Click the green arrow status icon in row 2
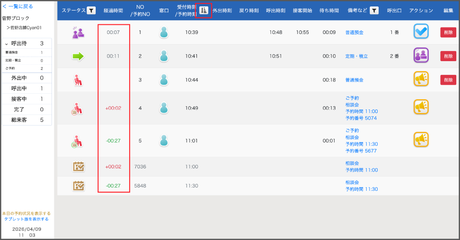 (x=78, y=56)
